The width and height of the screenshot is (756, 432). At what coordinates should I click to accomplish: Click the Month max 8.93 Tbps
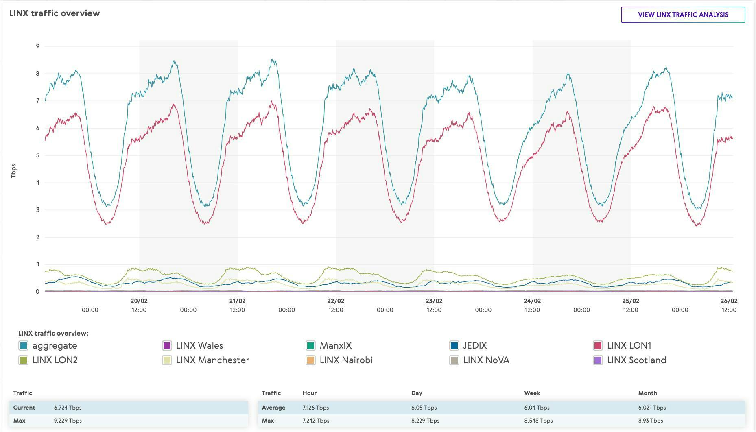[651, 421]
